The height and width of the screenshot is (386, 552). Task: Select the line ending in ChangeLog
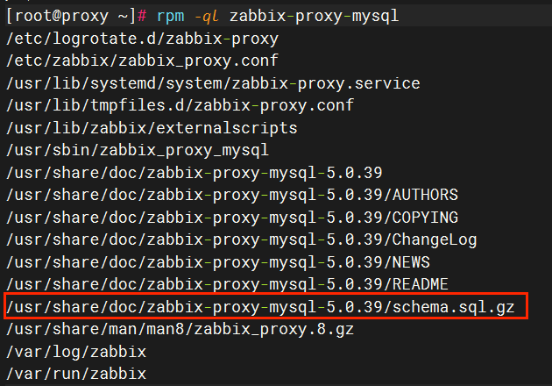tap(242, 240)
